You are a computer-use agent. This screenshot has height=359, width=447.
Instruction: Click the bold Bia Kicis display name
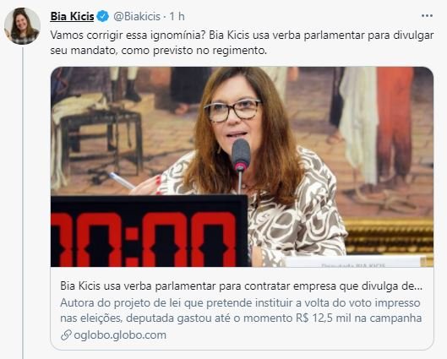(x=72, y=16)
